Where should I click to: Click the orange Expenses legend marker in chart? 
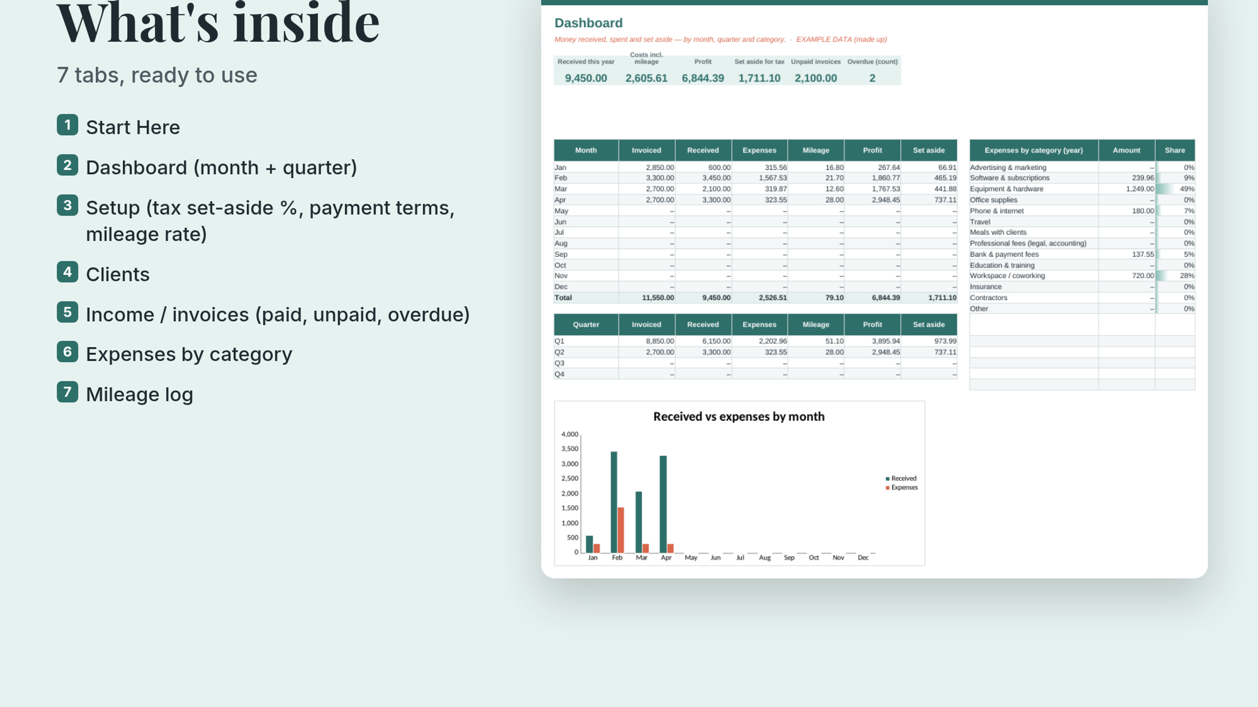pos(887,488)
